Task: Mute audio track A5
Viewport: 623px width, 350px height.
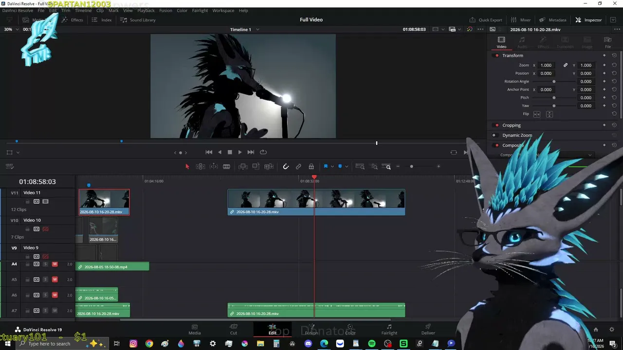Action: point(55,280)
